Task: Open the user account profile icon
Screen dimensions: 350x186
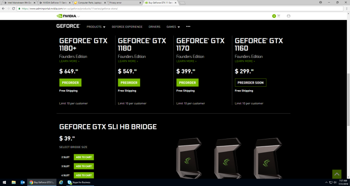Action: coord(289,16)
